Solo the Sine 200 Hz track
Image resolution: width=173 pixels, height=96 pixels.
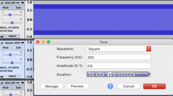[x=18, y=87]
